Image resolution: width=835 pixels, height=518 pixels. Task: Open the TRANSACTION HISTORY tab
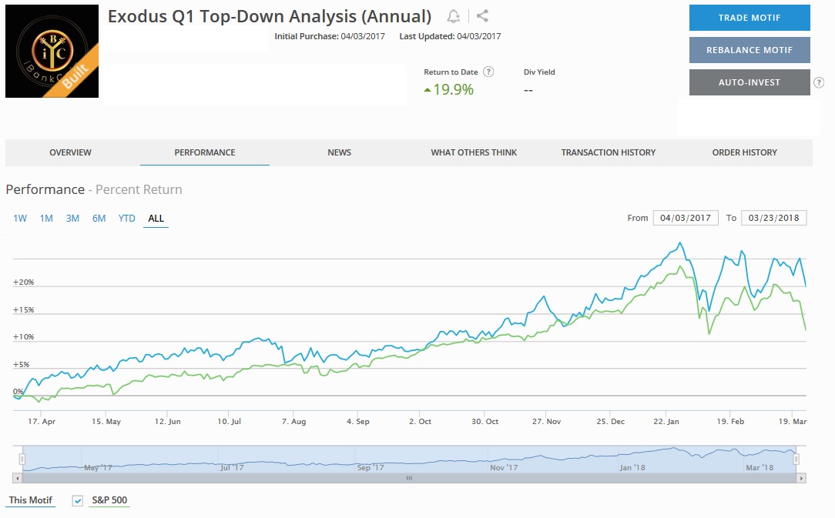608,152
